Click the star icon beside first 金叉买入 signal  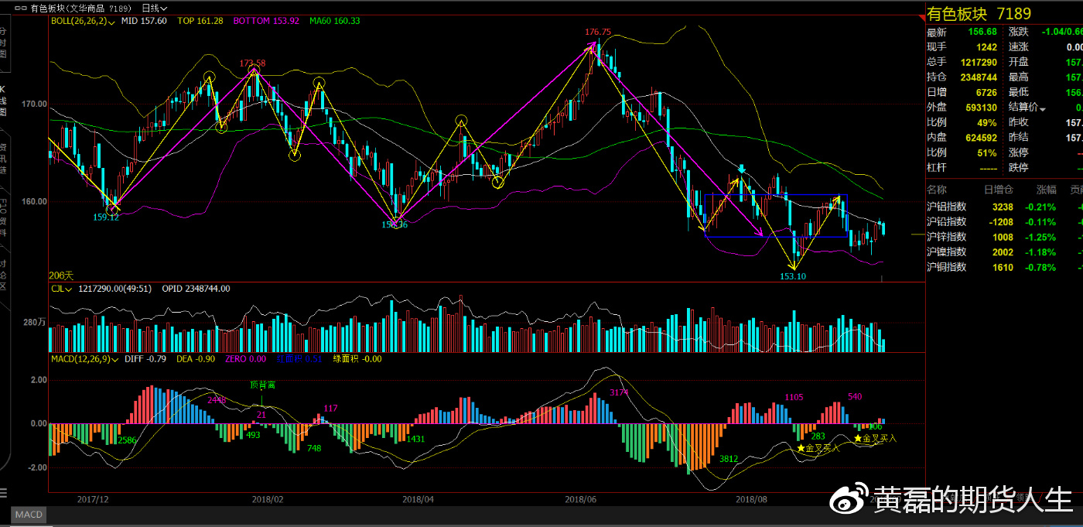[x=801, y=448]
